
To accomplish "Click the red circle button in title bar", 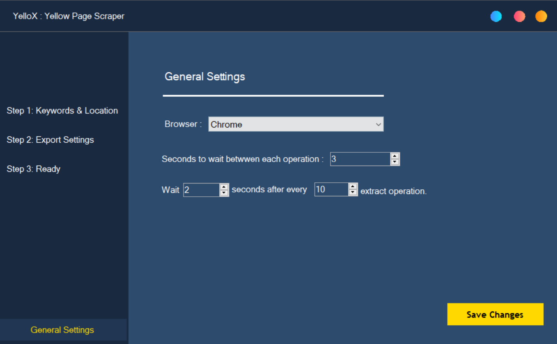I will pyautogui.click(x=519, y=16).
